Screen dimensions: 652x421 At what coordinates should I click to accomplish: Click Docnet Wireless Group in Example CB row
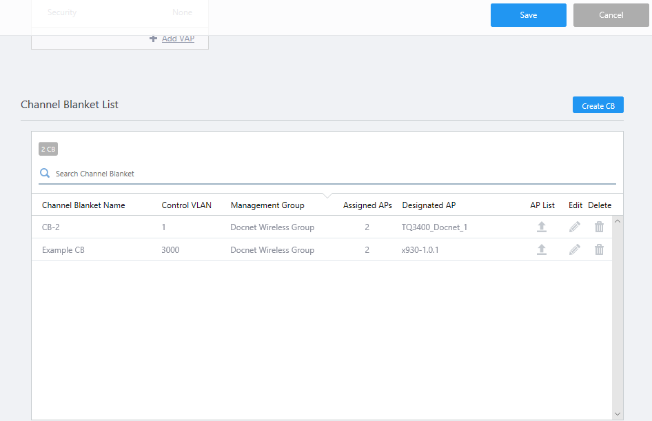coord(272,250)
